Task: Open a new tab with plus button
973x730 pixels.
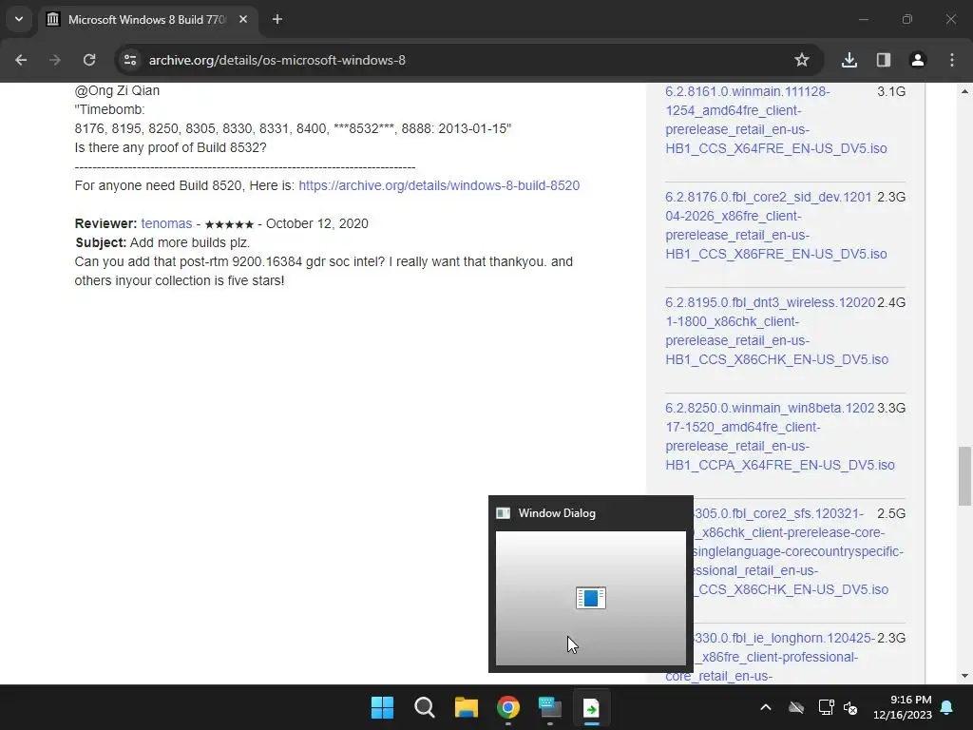Action: (x=277, y=19)
